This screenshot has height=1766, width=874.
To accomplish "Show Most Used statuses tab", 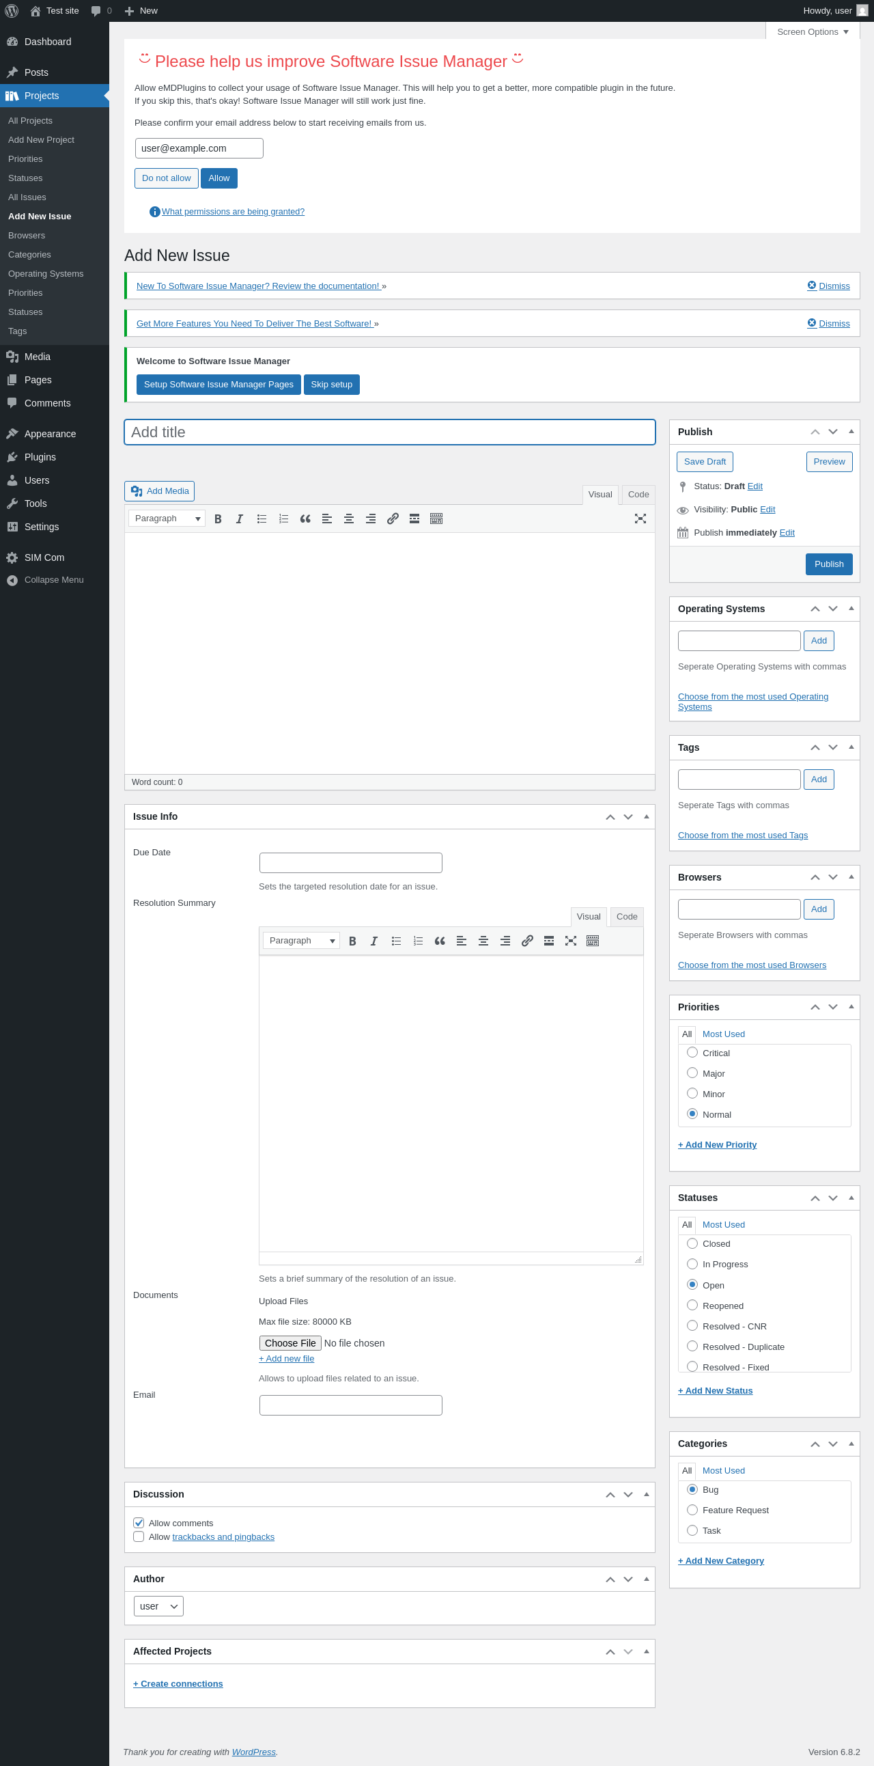I will 724,1225.
